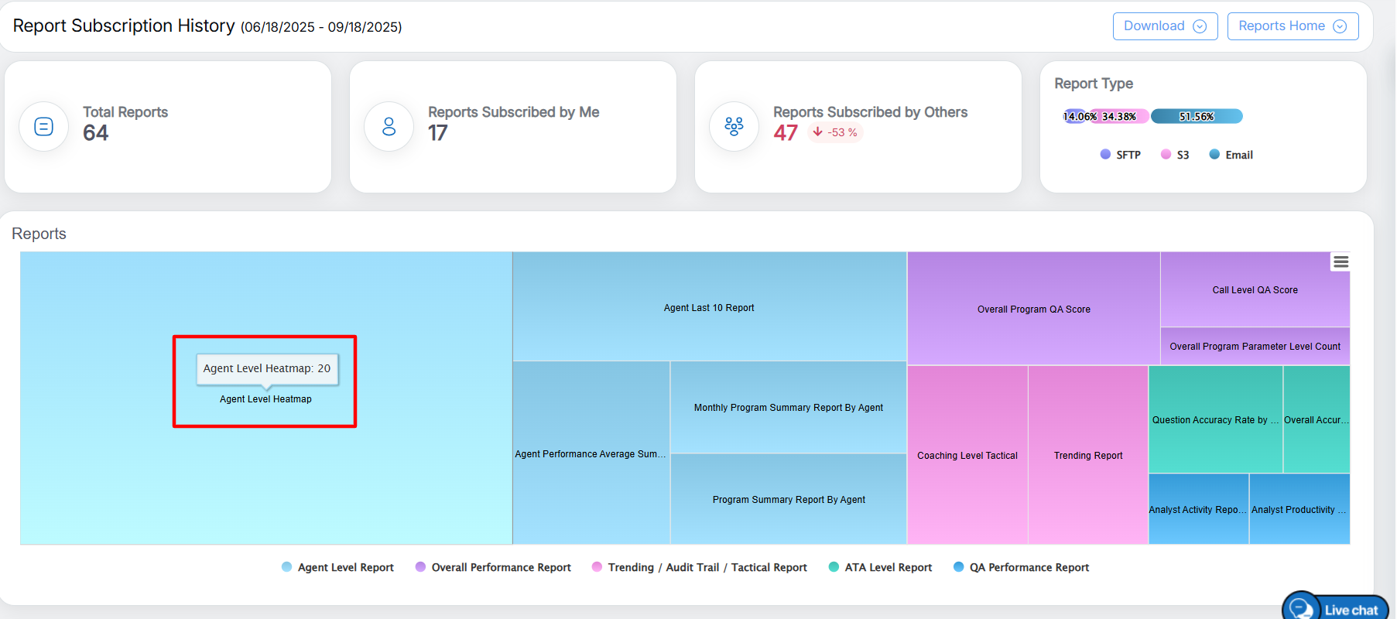This screenshot has height=619, width=1397.
Task: Select the 51.56% Email bar segment
Action: point(1197,116)
